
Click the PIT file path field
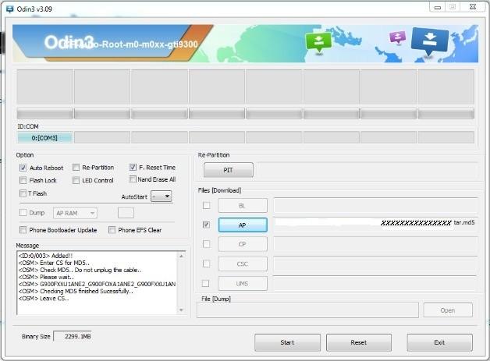[x=367, y=170]
